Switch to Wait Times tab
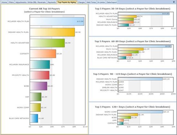Viewport: 177px width, 135px height. pyautogui.click(x=91, y=2)
